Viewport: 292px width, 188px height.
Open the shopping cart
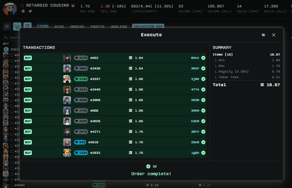point(17,26)
